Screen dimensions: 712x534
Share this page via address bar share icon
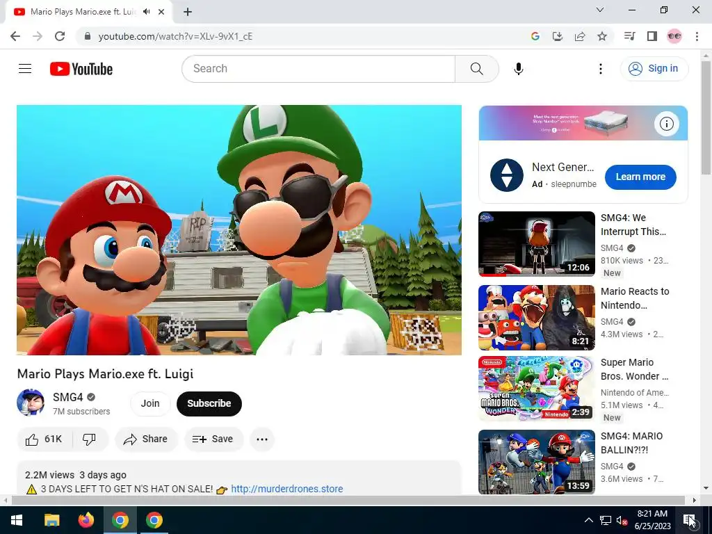(580, 36)
